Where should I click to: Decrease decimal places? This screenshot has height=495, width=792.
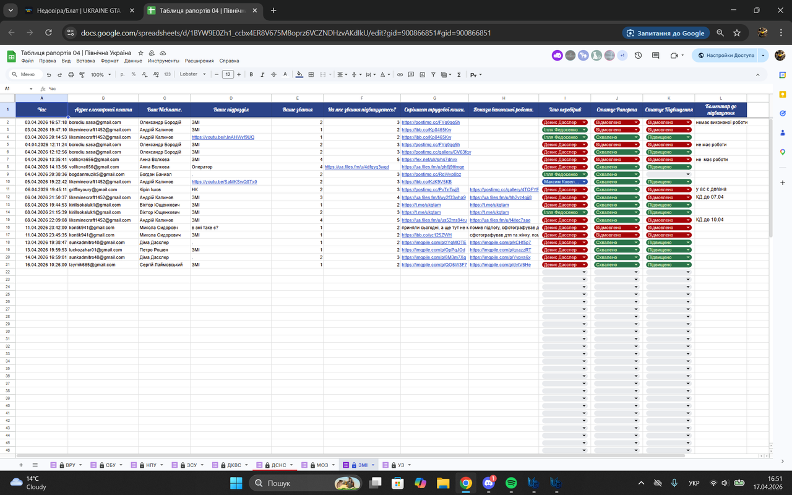click(x=145, y=74)
